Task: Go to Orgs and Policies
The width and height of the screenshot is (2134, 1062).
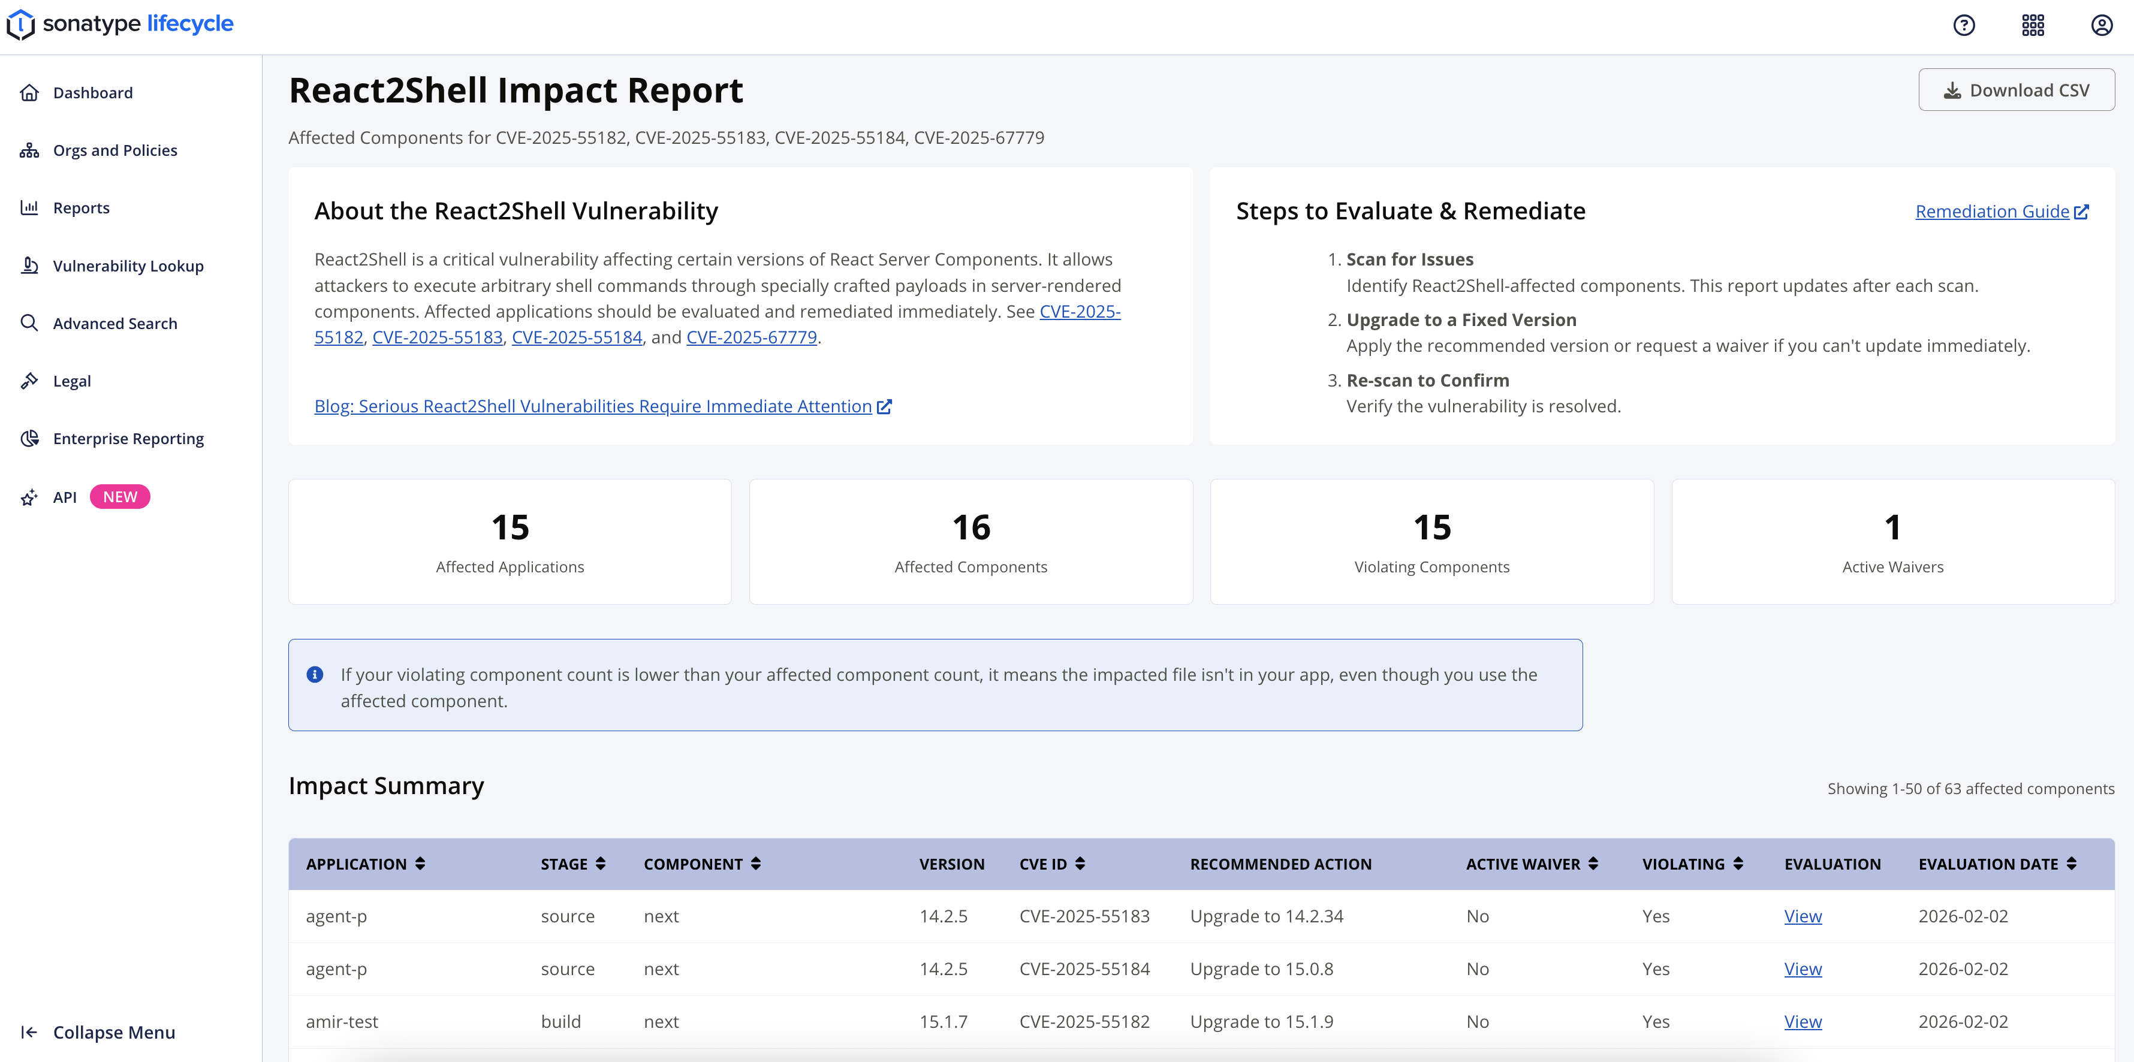Action: pos(115,151)
